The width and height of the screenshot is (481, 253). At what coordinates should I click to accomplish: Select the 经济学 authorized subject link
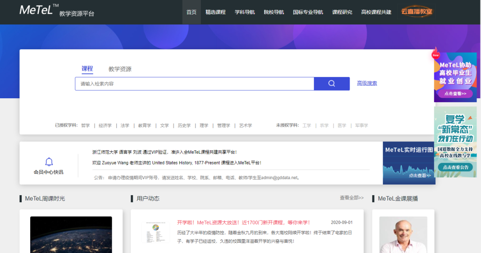[x=105, y=126]
